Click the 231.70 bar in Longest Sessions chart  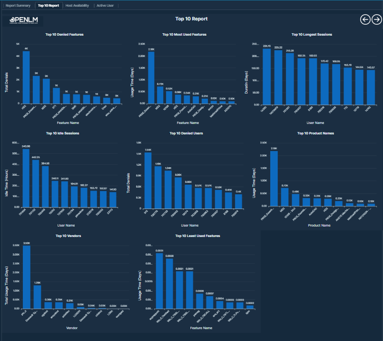(266, 76)
